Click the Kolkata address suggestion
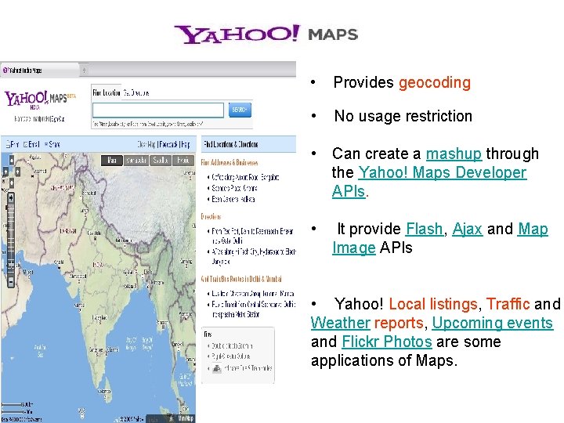 (x=233, y=199)
